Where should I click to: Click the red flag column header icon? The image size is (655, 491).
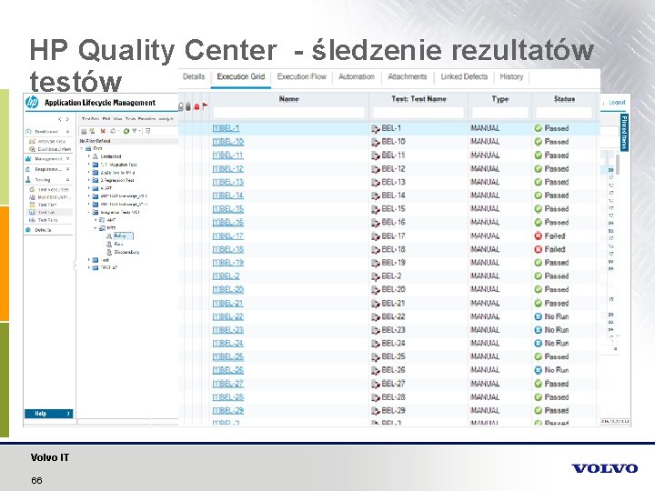205,106
